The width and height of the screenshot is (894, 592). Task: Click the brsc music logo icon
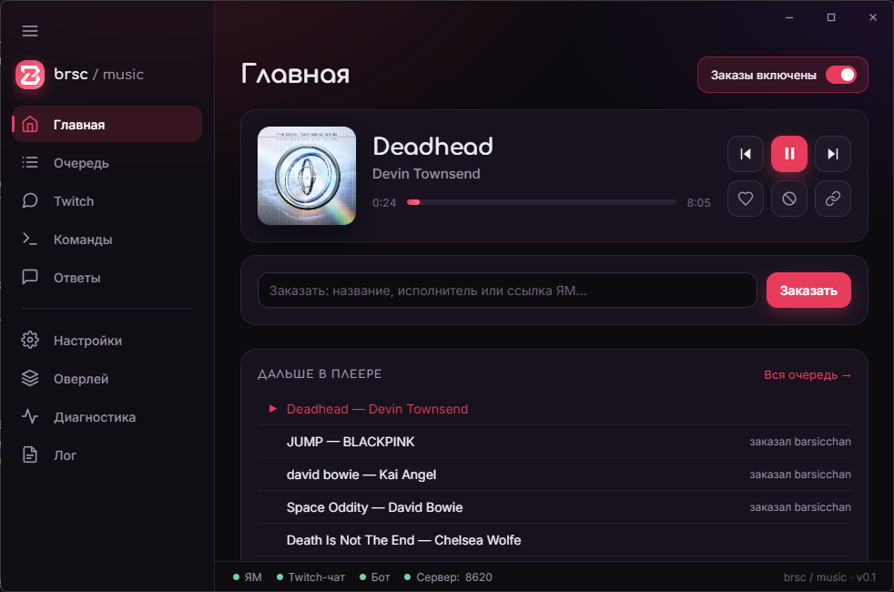coord(30,75)
